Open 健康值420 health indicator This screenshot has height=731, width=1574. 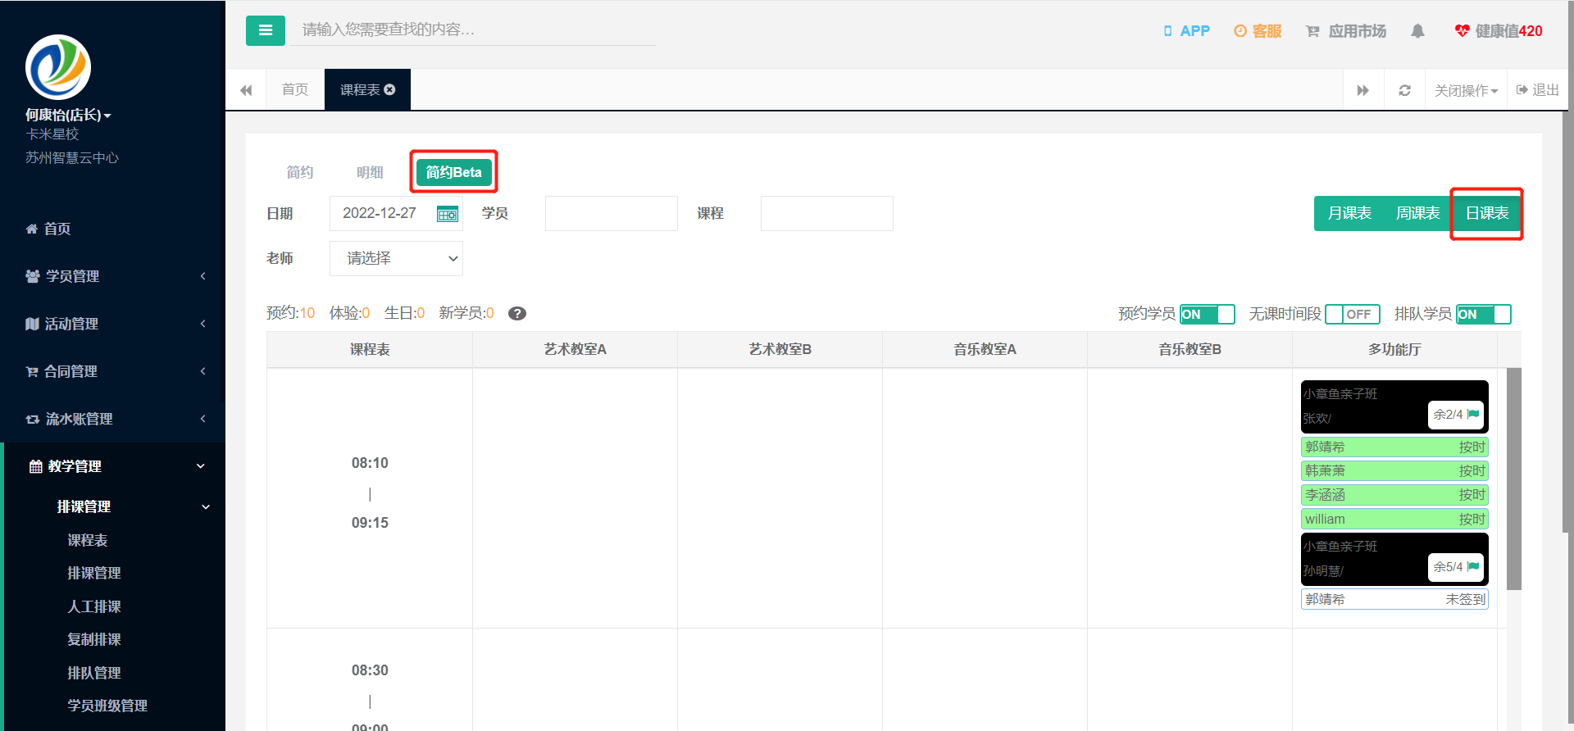click(x=1499, y=31)
